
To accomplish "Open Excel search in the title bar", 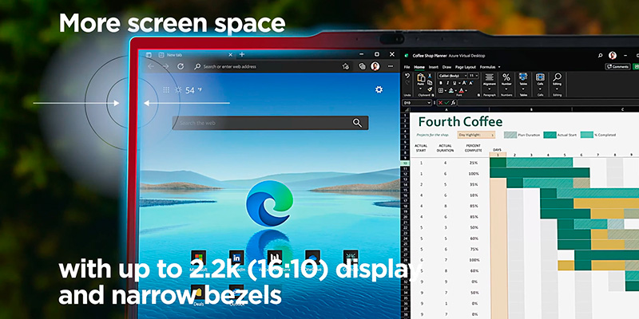I will point(601,55).
